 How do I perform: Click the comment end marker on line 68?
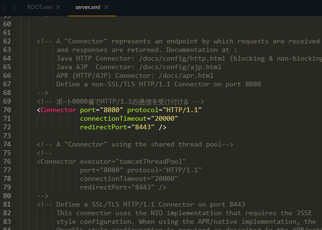coord(42,93)
